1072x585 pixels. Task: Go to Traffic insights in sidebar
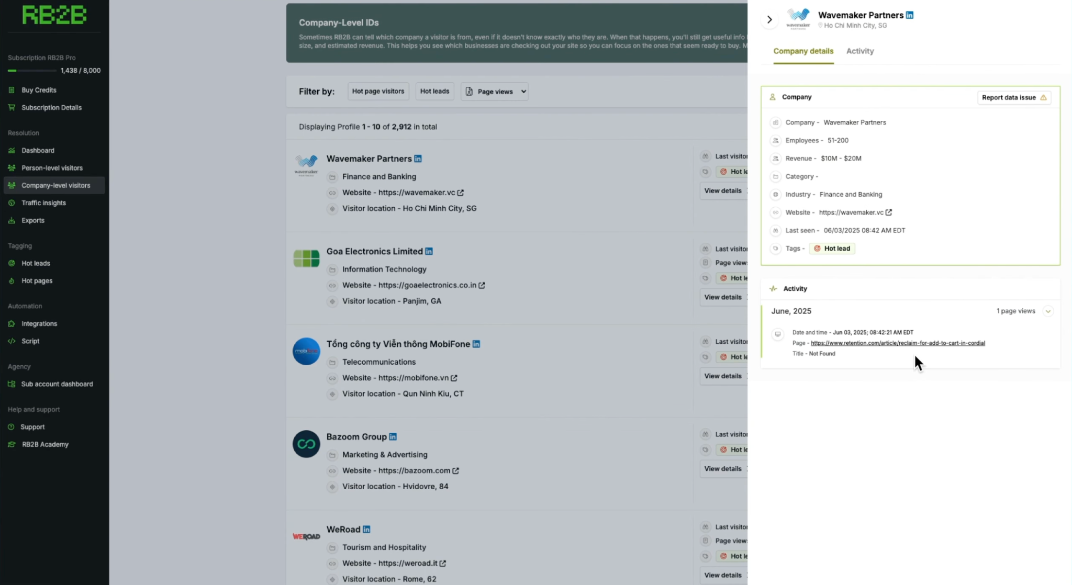[43, 203]
